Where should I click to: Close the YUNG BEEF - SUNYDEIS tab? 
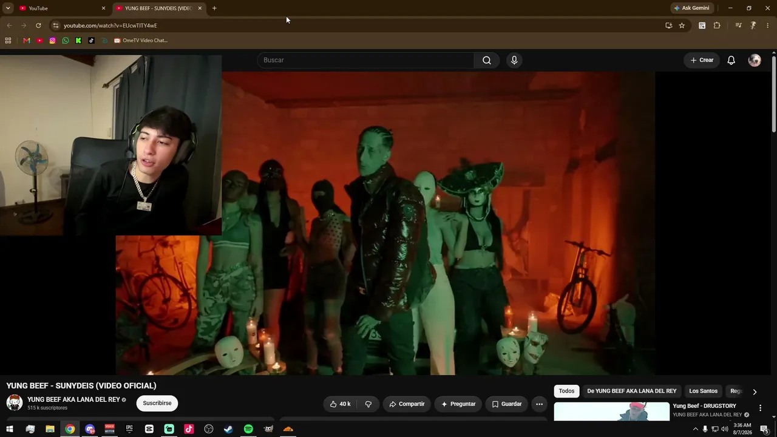(200, 8)
